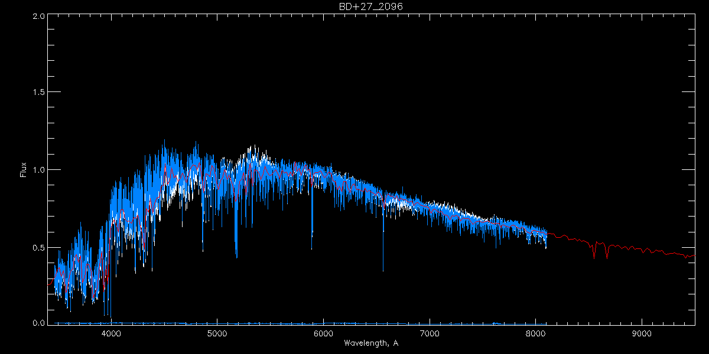Viewport: 709px width, 354px height.
Task: Click the 8000 wavelength tick label
Action: [x=536, y=332]
